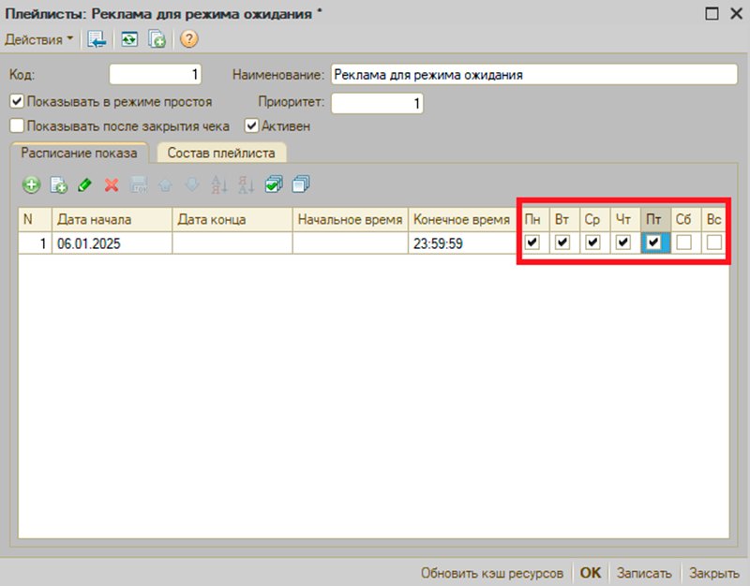Select the '23:59:59' end time cell
Image resolution: width=750 pixels, height=586 pixels.
[462, 243]
